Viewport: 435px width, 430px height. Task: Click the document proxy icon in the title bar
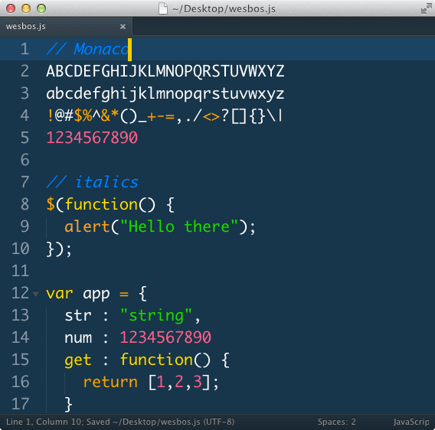click(x=163, y=8)
